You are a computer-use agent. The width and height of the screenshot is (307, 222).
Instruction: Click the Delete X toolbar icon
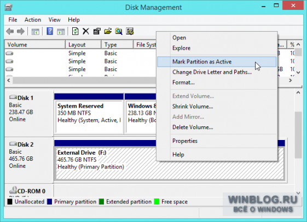tap(86, 31)
